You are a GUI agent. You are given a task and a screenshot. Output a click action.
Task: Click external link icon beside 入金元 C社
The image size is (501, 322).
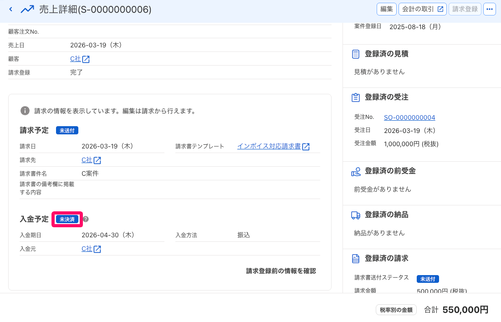pyautogui.click(x=97, y=249)
